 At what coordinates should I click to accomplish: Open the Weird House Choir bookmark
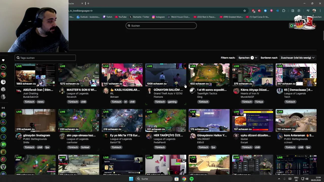pos(178,17)
